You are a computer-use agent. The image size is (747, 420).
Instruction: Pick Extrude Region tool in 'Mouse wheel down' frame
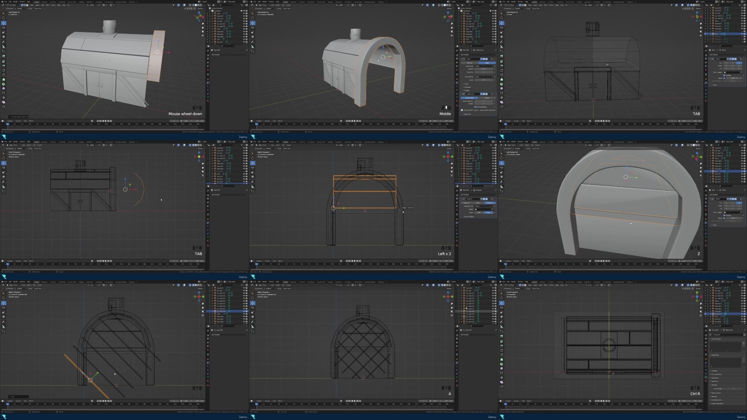4,56
